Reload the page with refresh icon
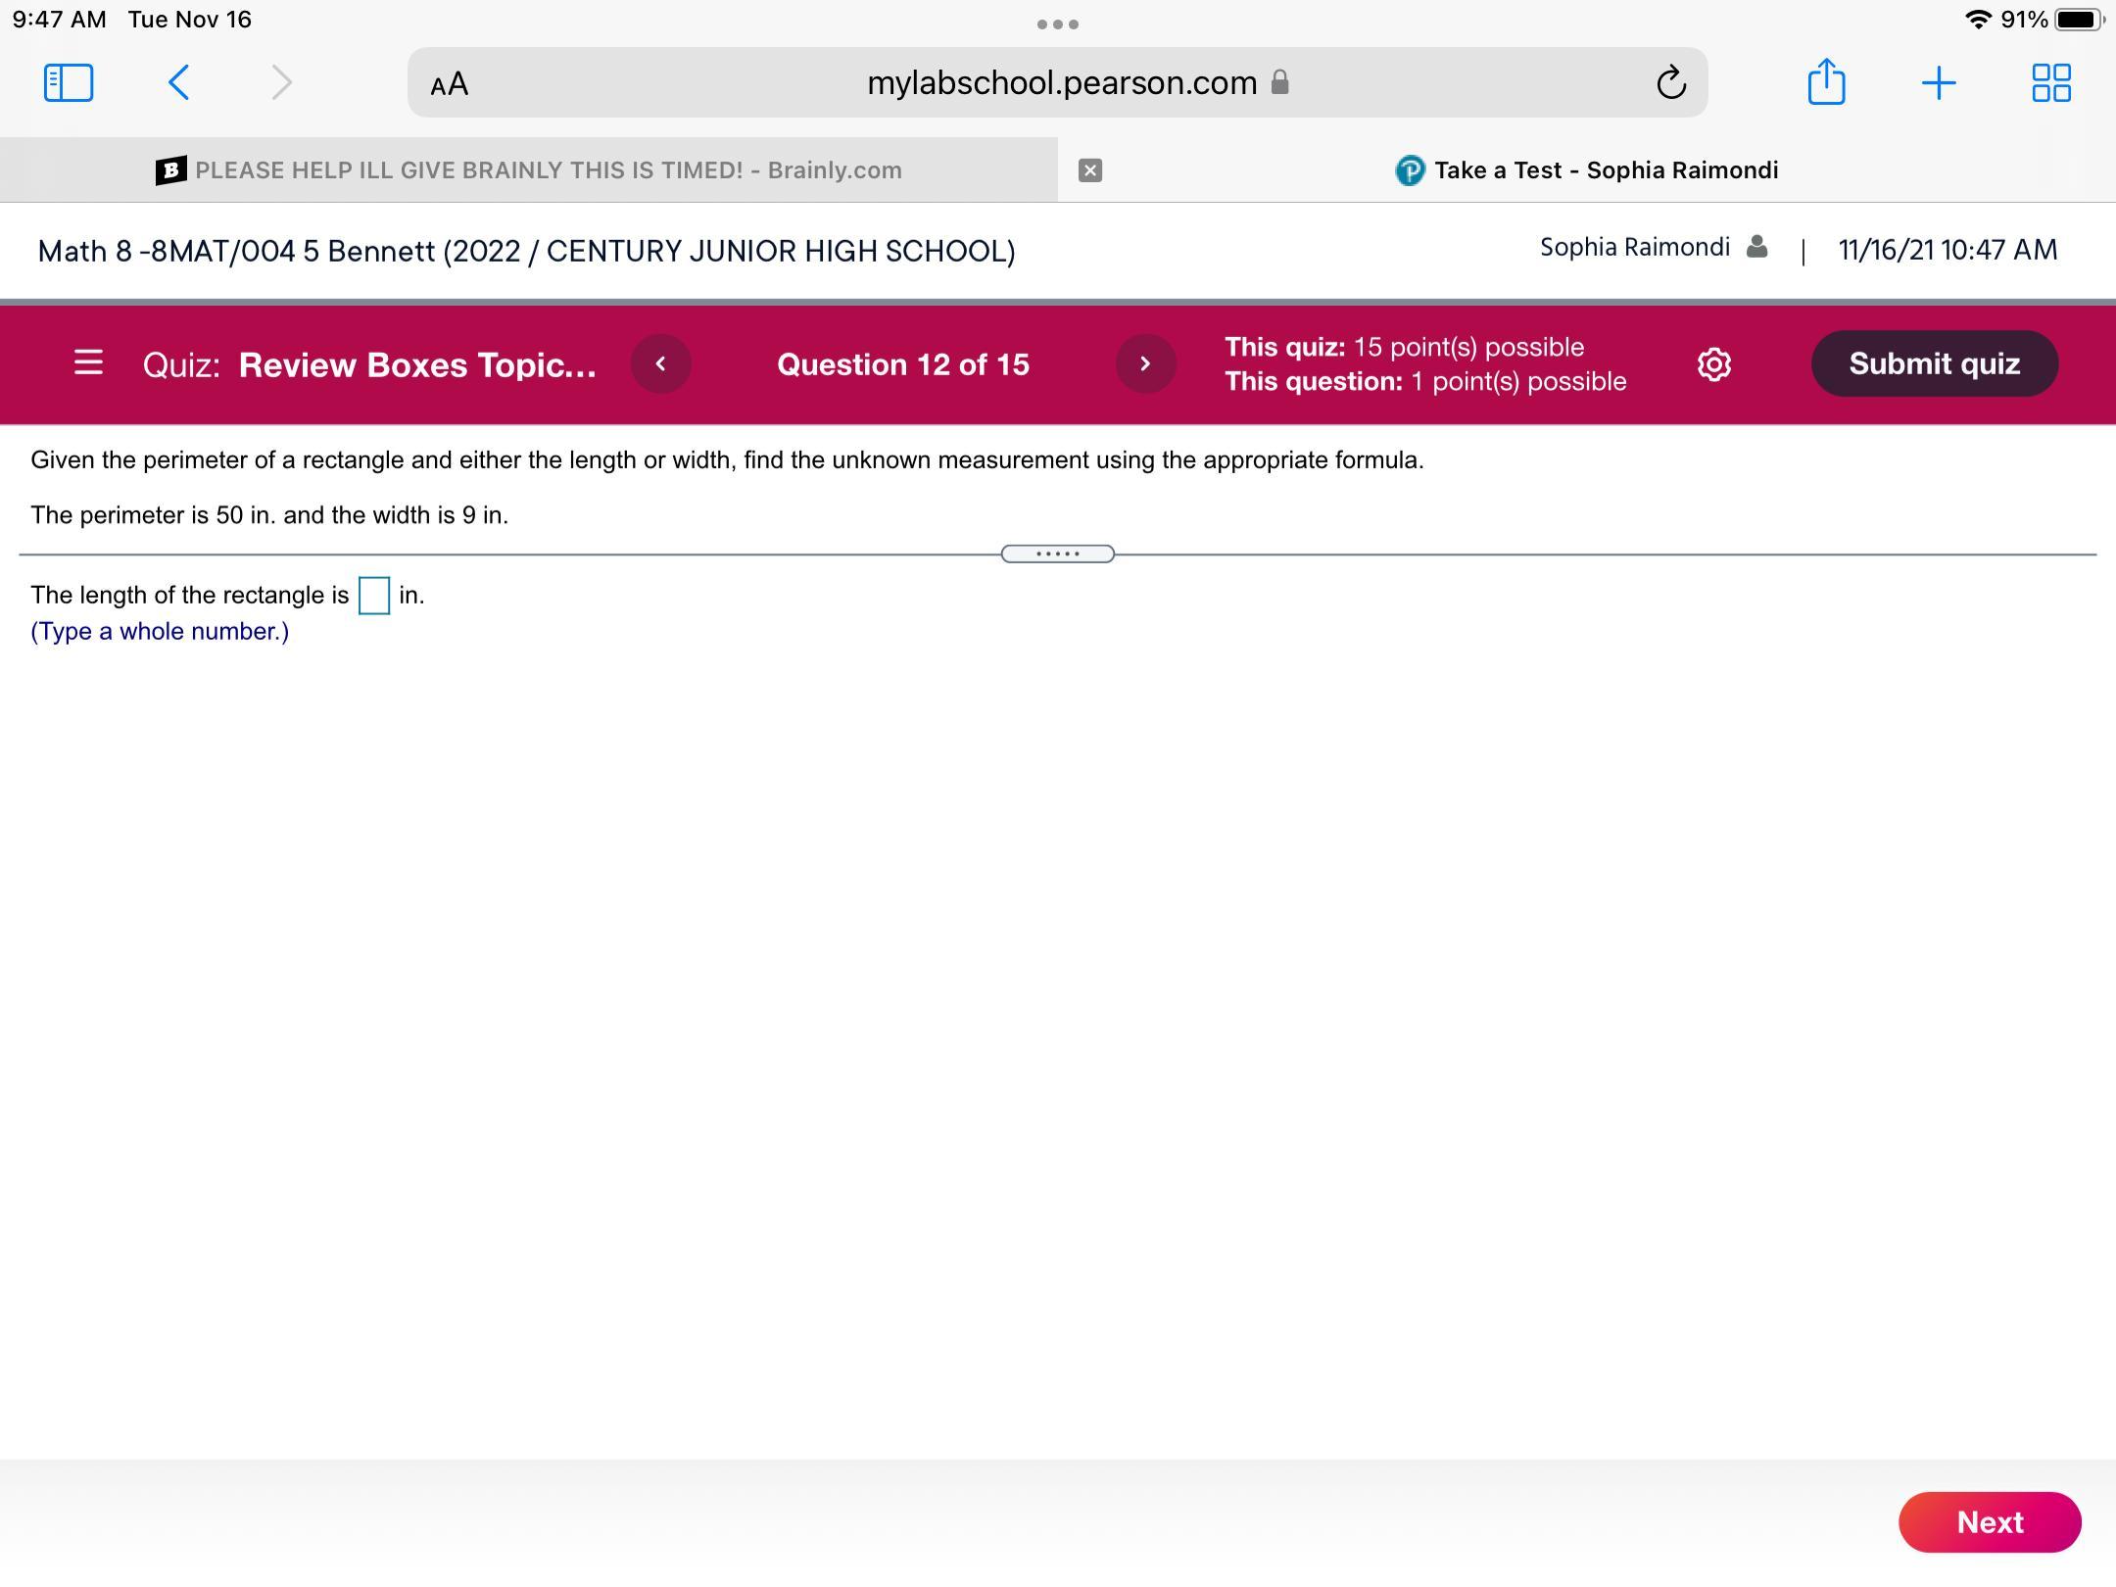The width and height of the screenshot is (2116, 1587). pyautogui.click(x=1670, y=83)
